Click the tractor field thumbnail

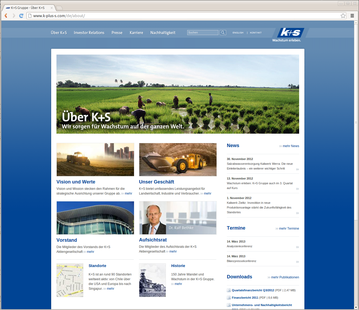pos(95,159)
